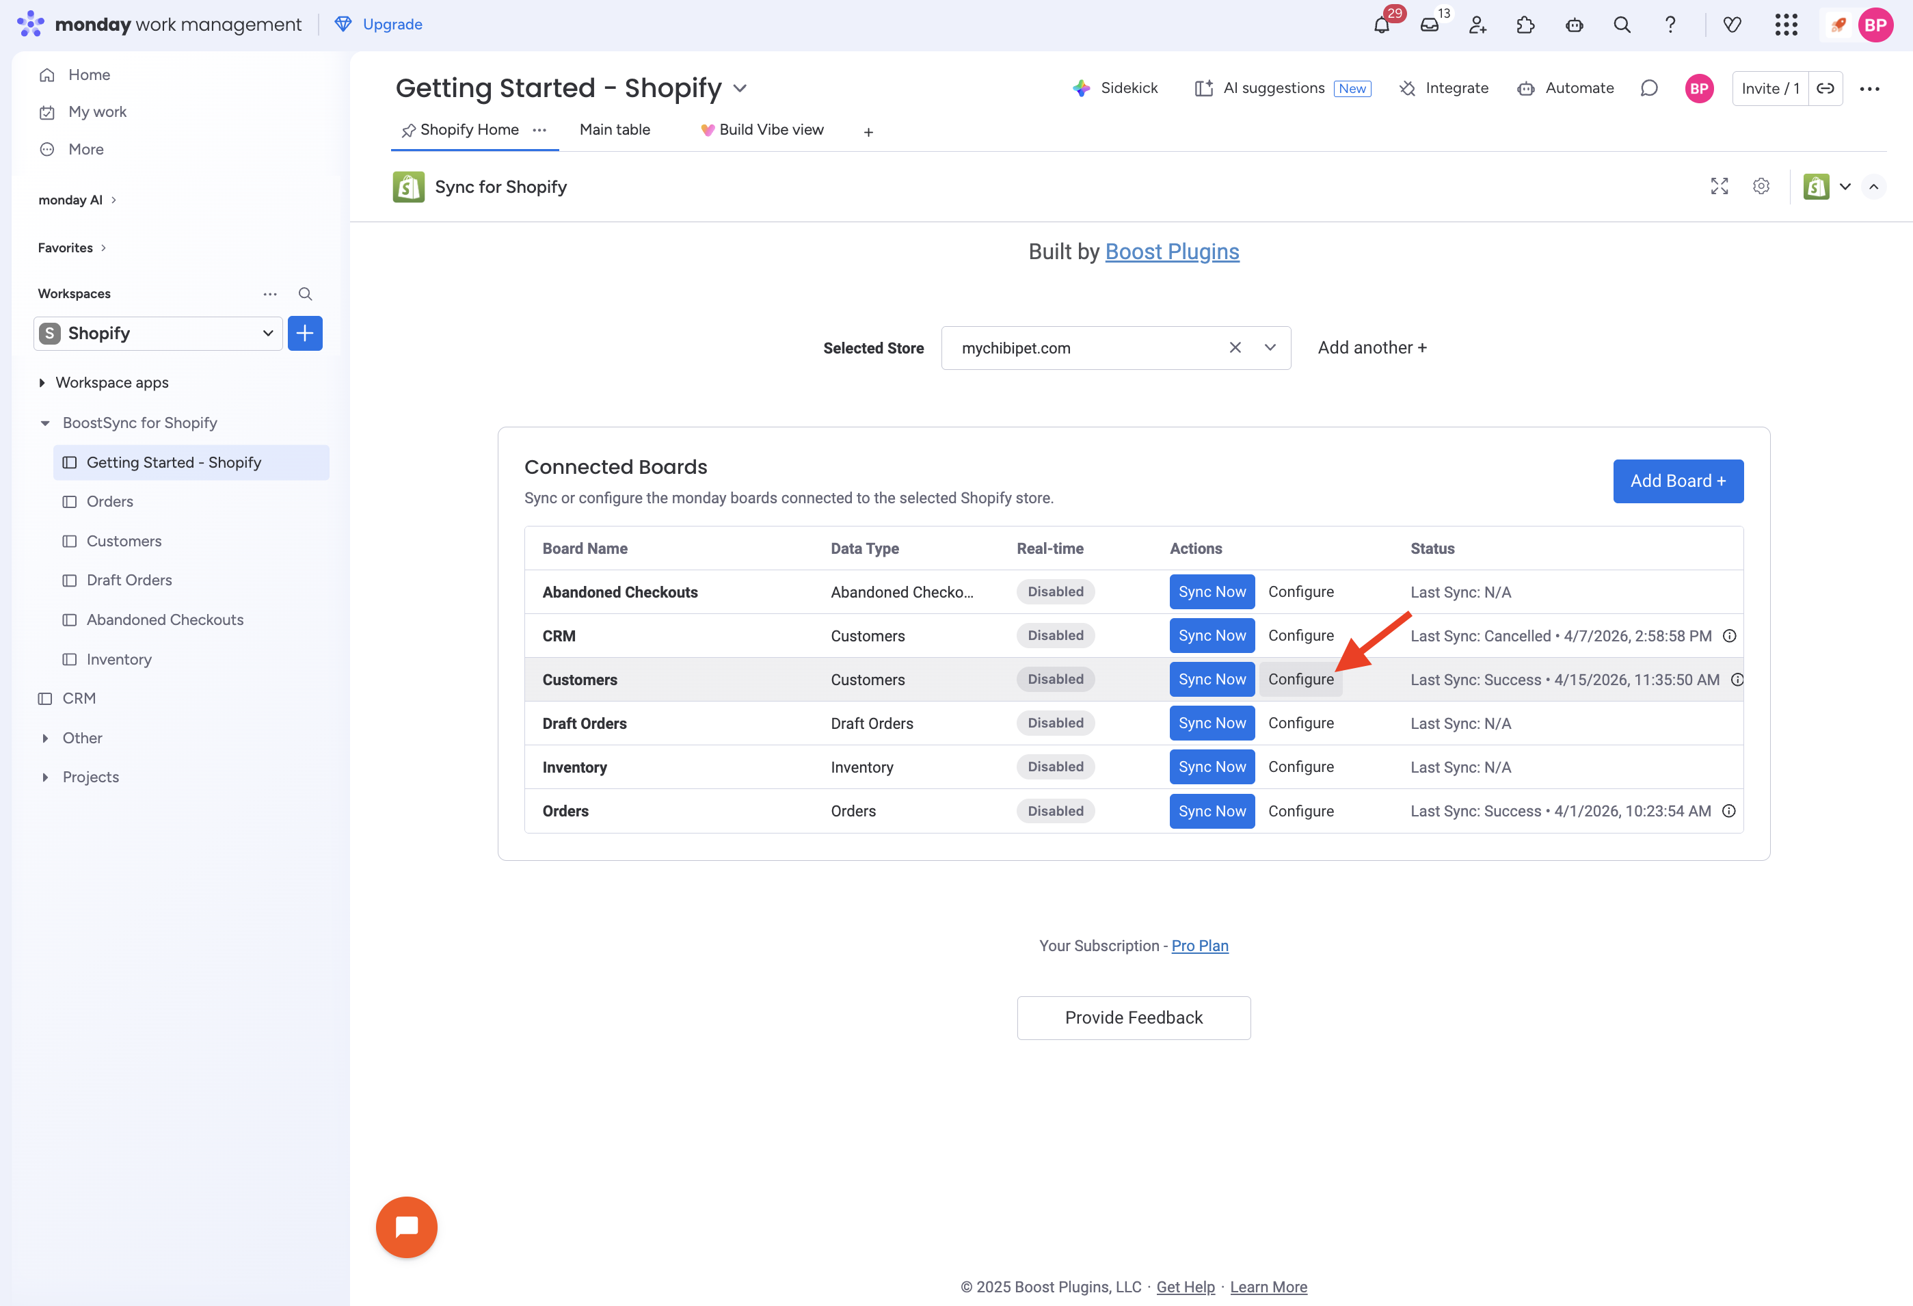1913x1306 pixels.
Task: Open the inbox tray icon
Action: 1430,25
